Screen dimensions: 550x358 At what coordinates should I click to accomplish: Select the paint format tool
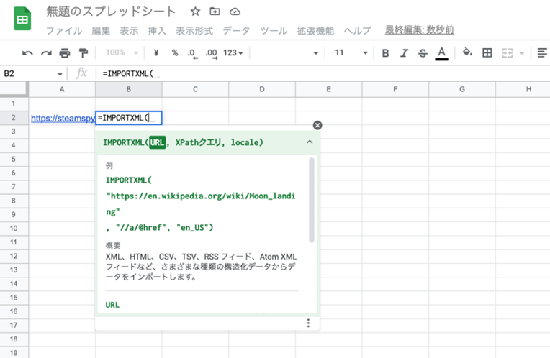pyautogui.click(x=83, y=53)
